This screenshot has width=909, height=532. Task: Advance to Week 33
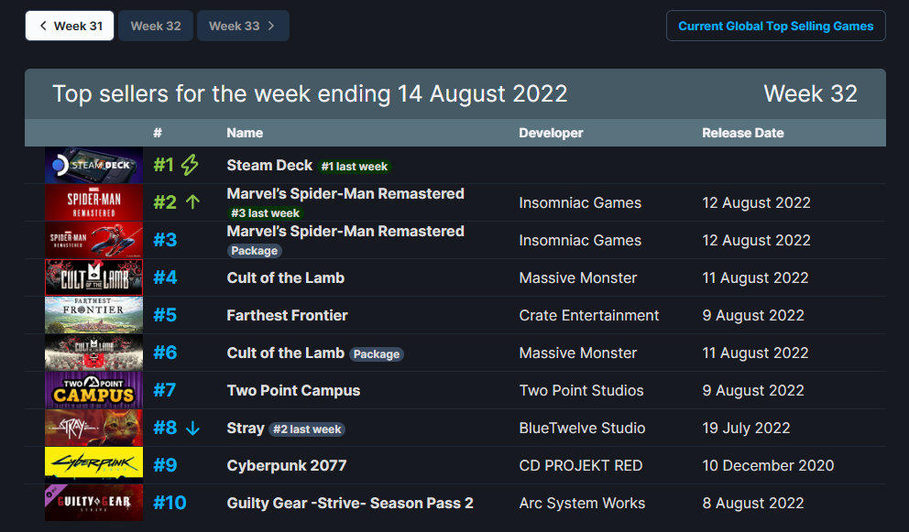pyautogui.click(x=243, y=26)
